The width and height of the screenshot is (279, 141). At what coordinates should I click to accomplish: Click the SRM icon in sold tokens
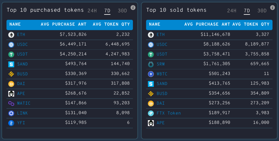[151, 64]
